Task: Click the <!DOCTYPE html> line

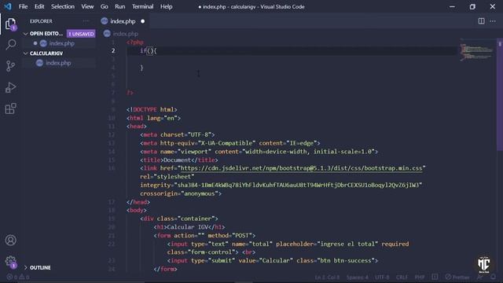Action: coord(152,110)
